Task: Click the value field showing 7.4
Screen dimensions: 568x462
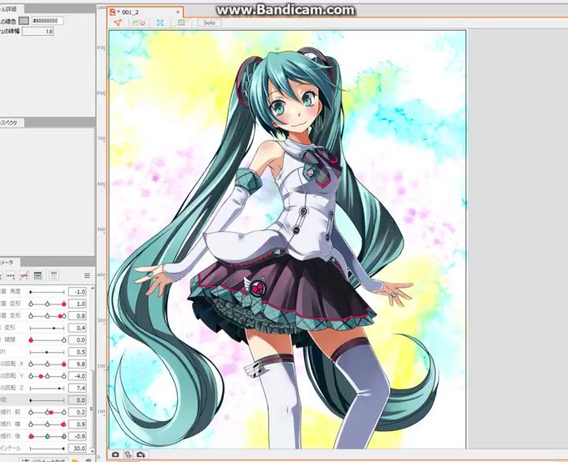Action: click(77, 388)
